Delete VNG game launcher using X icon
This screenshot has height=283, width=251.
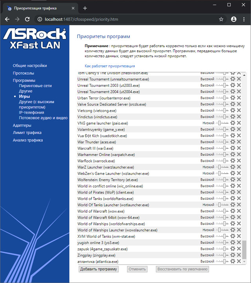[239, 123]
